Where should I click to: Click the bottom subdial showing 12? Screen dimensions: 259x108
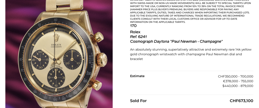click(56, 77)
